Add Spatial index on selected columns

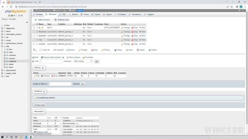point(141,50)
